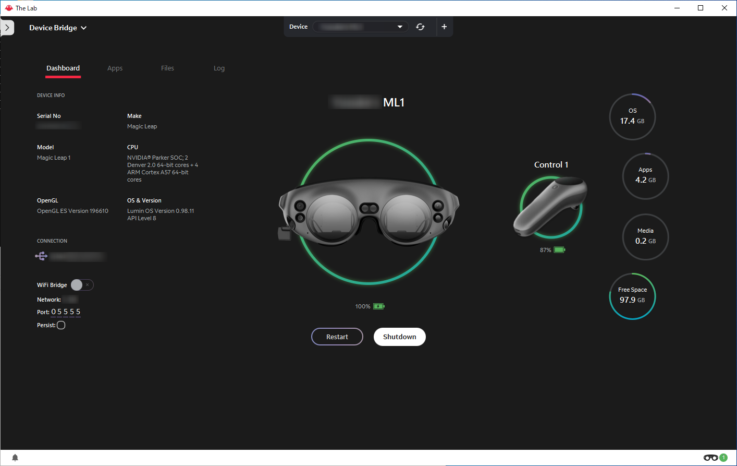Click the DEVICE INFO section header
Screen dimensions: 737x466
(51, 95)
